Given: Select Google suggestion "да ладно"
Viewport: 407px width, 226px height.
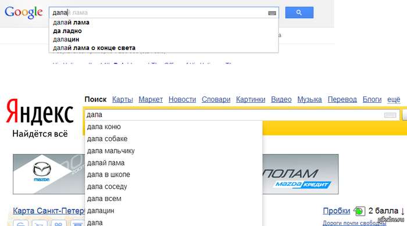Looking at the screenshot, I should 163,31.
